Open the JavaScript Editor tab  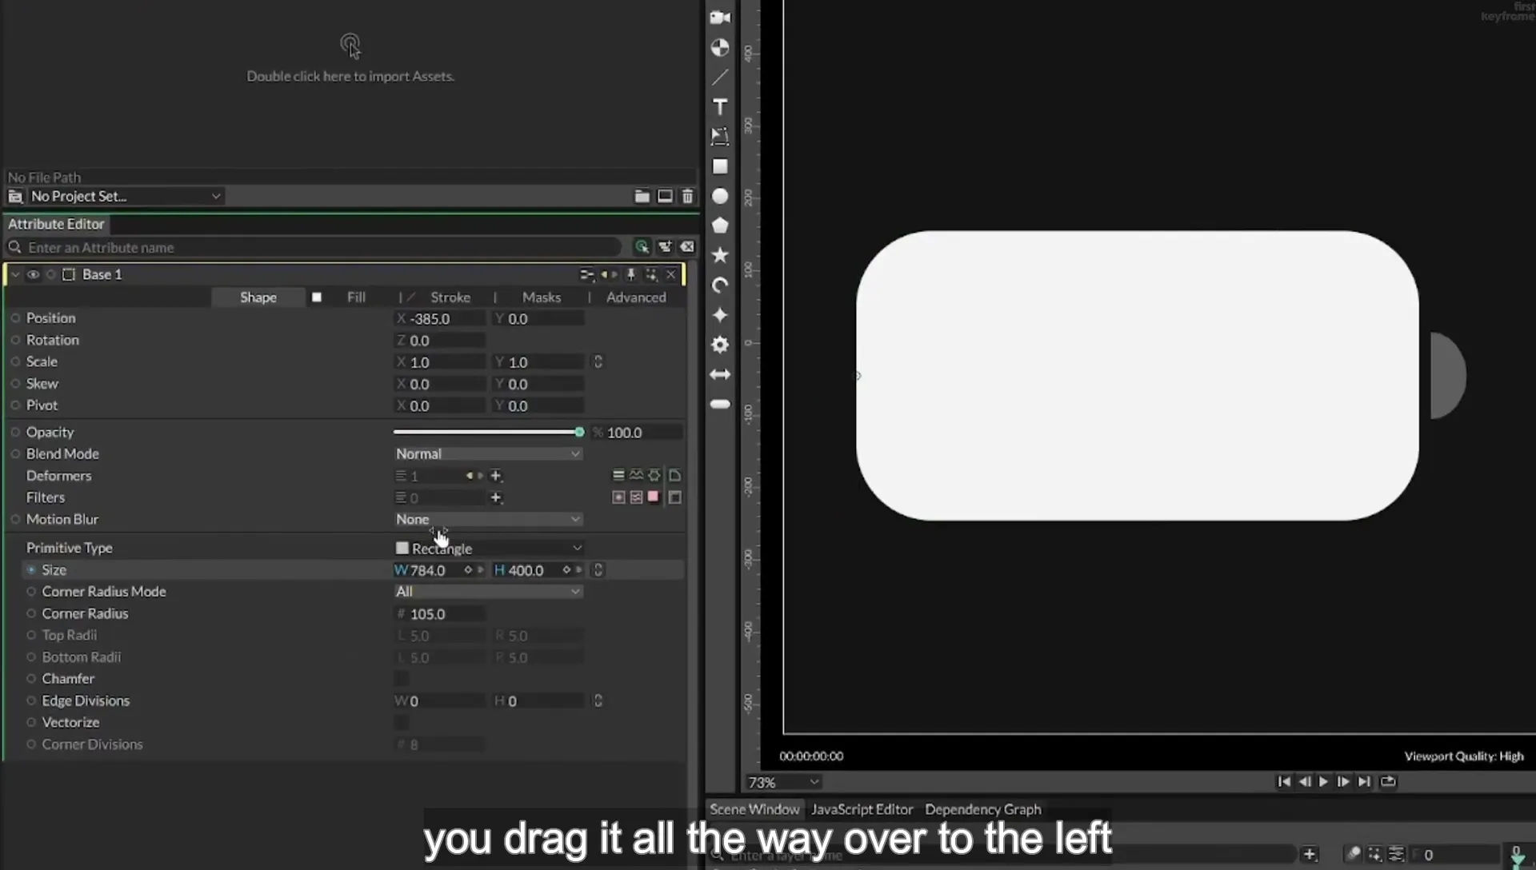862,809
